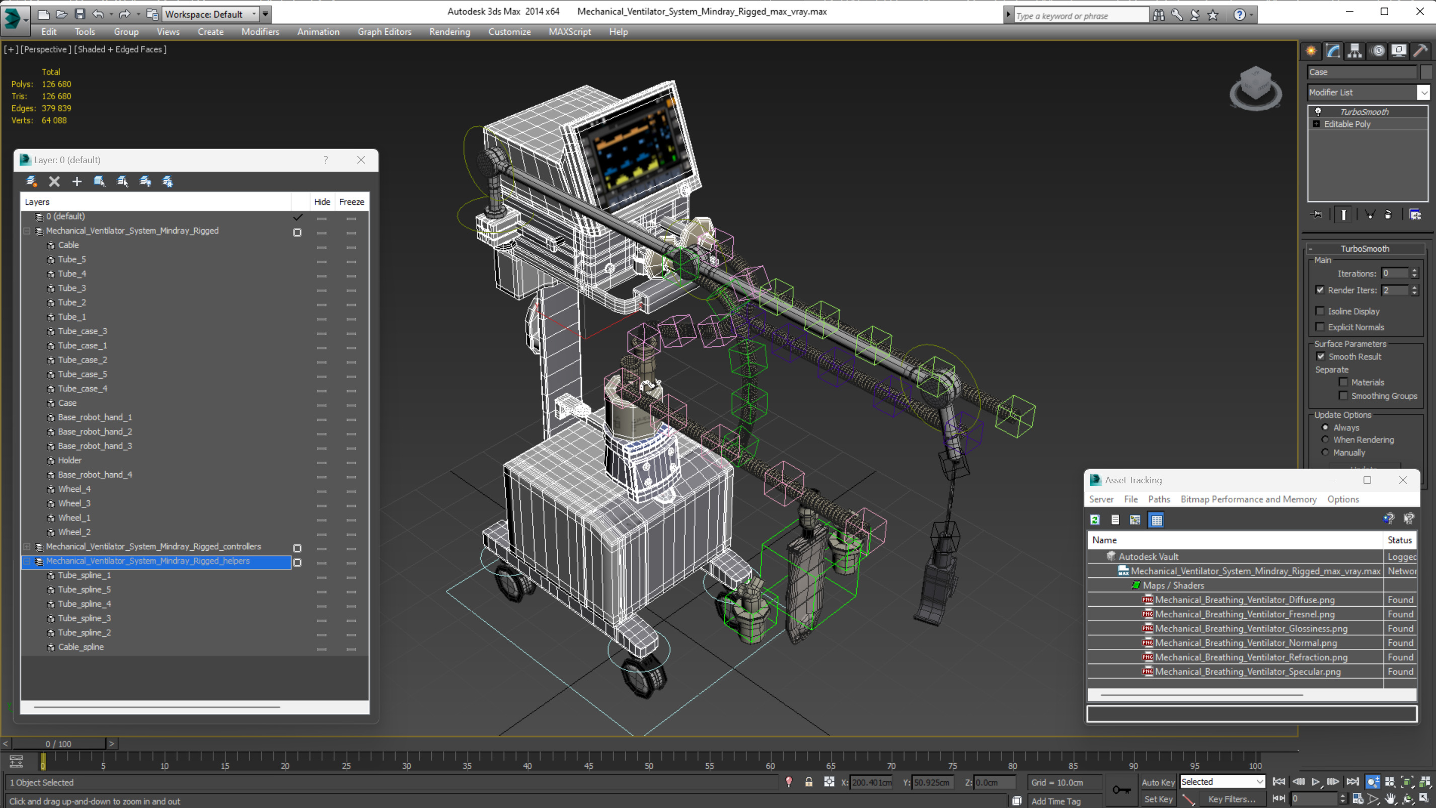Image resolution: width=1436 pixels, height=808 pixels.
Task: Click the time slider 0 / 100 handle
Action: [58, 744]
